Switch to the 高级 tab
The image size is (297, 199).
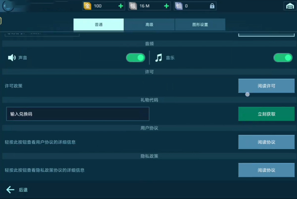click(x=148, y=24)
